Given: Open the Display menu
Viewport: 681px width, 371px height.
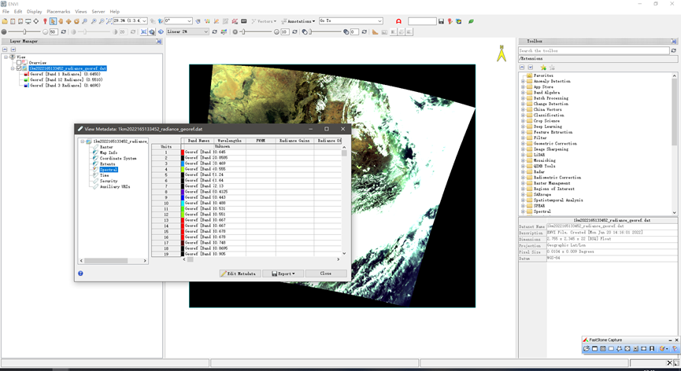Looking at the screenshot, I should [34, 12].
